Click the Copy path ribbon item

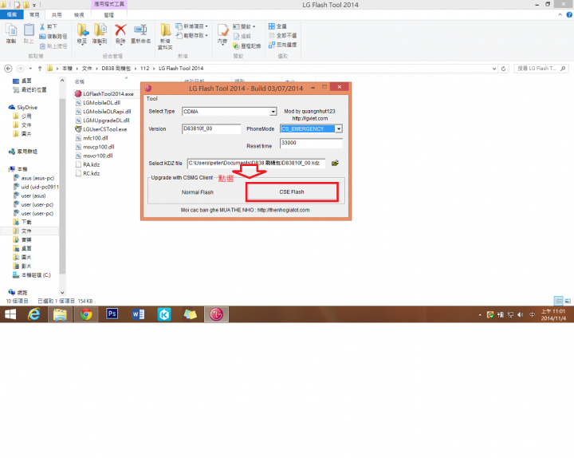(53, 36)
